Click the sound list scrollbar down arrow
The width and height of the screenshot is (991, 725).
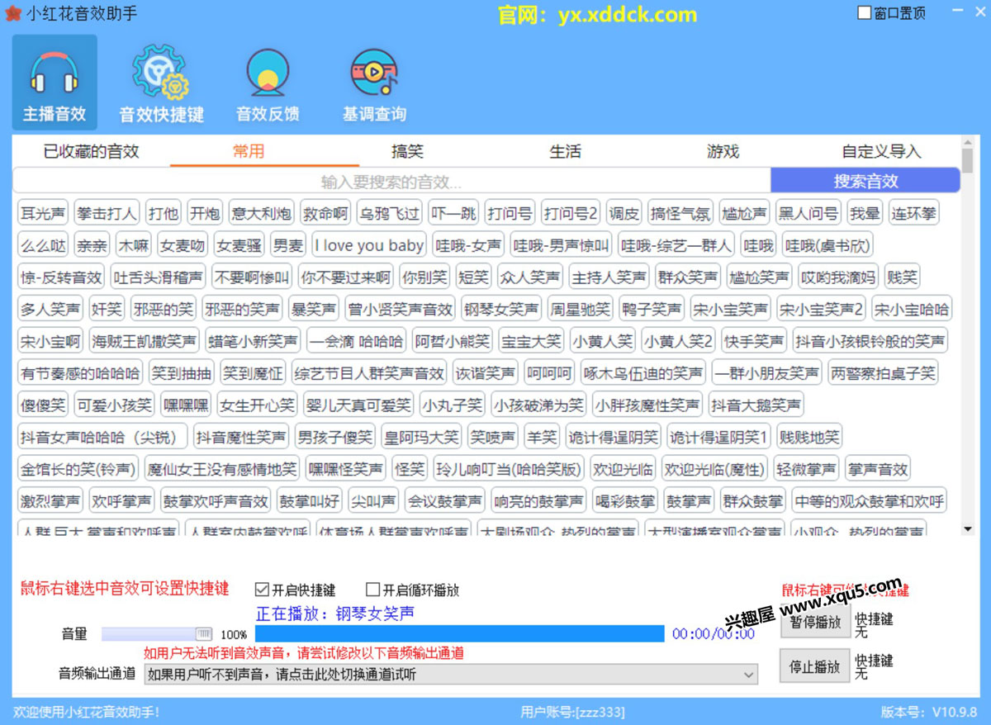(967, 528)
